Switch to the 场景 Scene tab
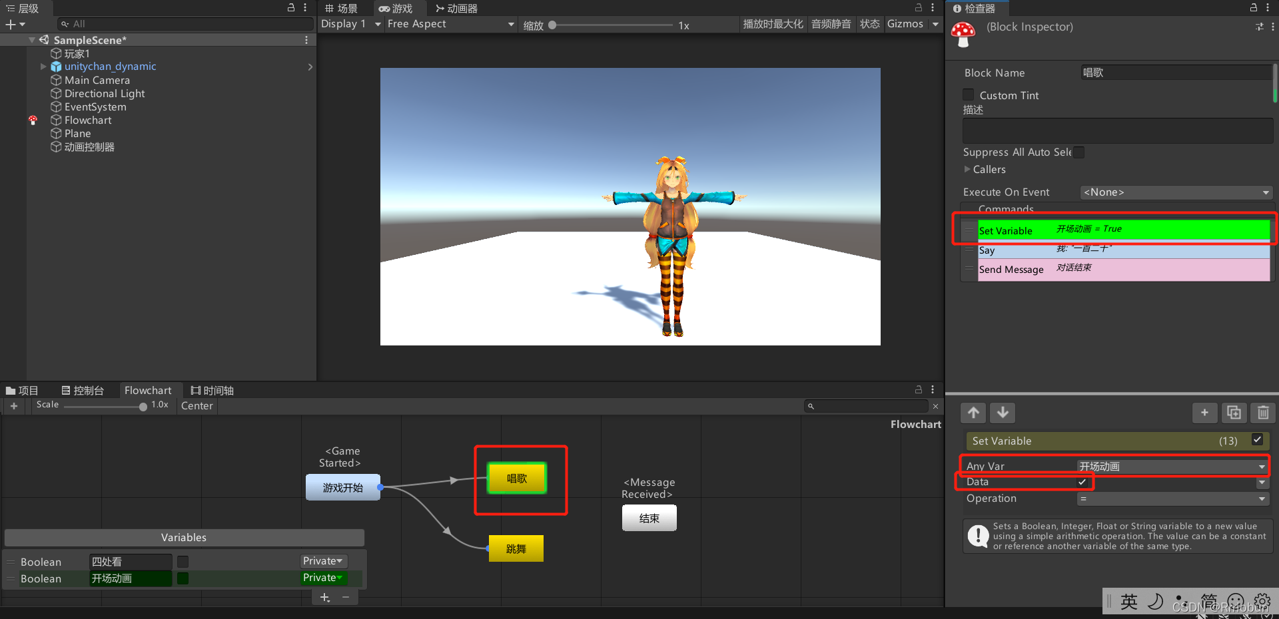Image resolution: width=1279 pixels, height=619 pixels. [341, 8]
